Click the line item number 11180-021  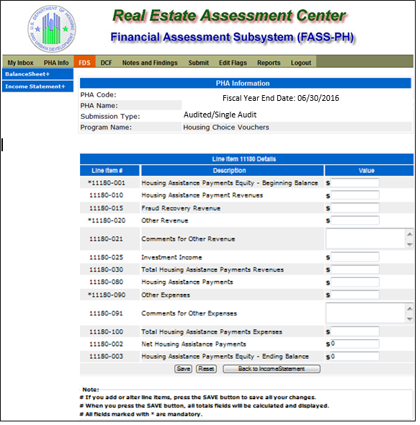(107, 238)
